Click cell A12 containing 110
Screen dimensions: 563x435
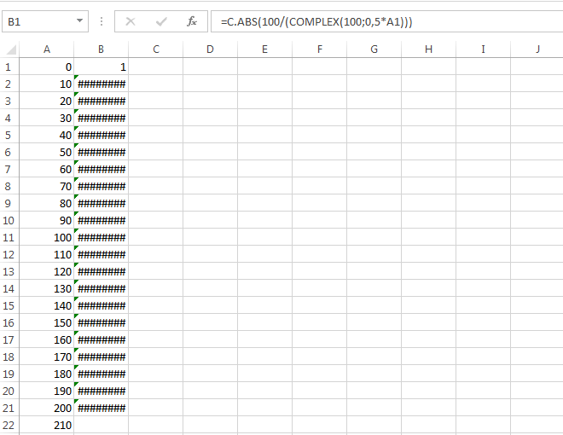tap(47, 254)
